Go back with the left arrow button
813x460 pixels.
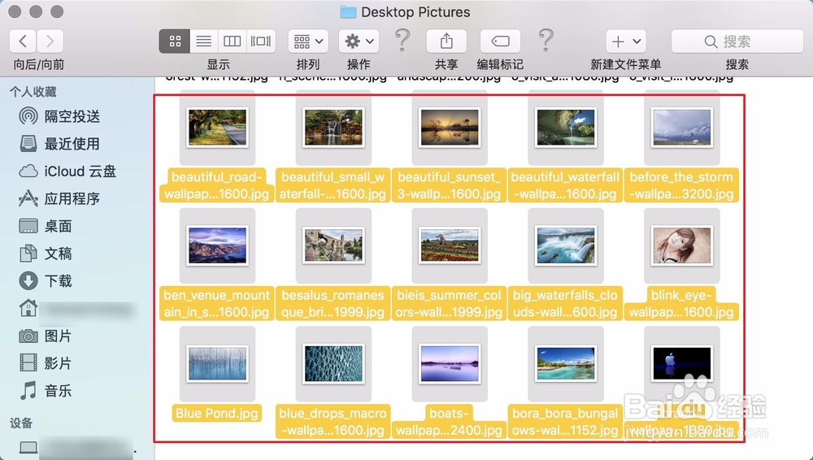pos(23,41)
